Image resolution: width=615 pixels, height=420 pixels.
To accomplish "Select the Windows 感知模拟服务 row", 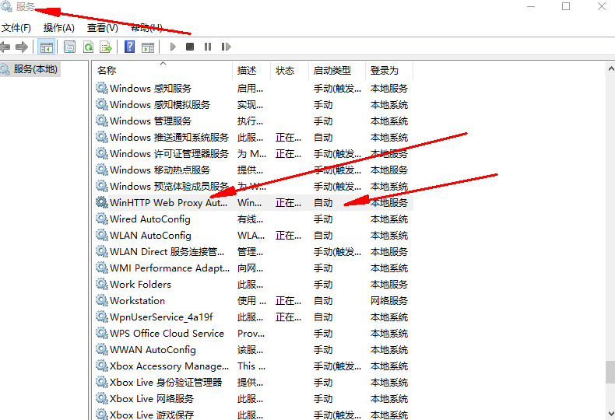I will [x=254, y=104].
